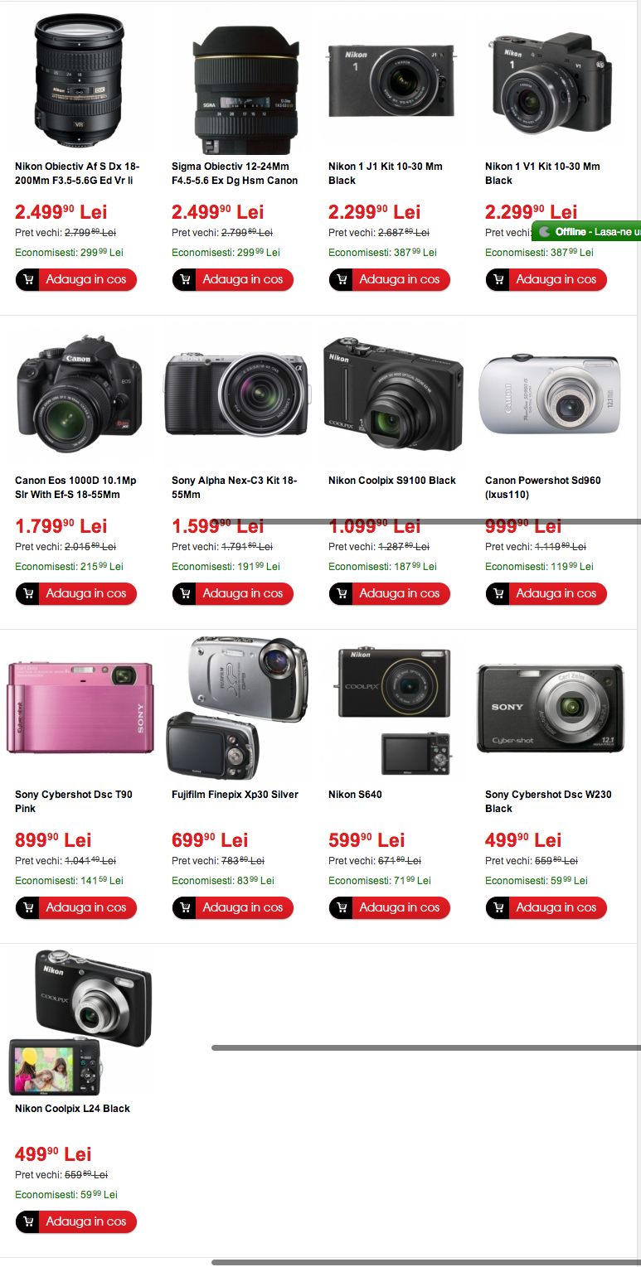The width and height of the screenshot is (641, 1267).
Task: Click cart icon for Canon Eos 1000D
Action: click(28, 594)
